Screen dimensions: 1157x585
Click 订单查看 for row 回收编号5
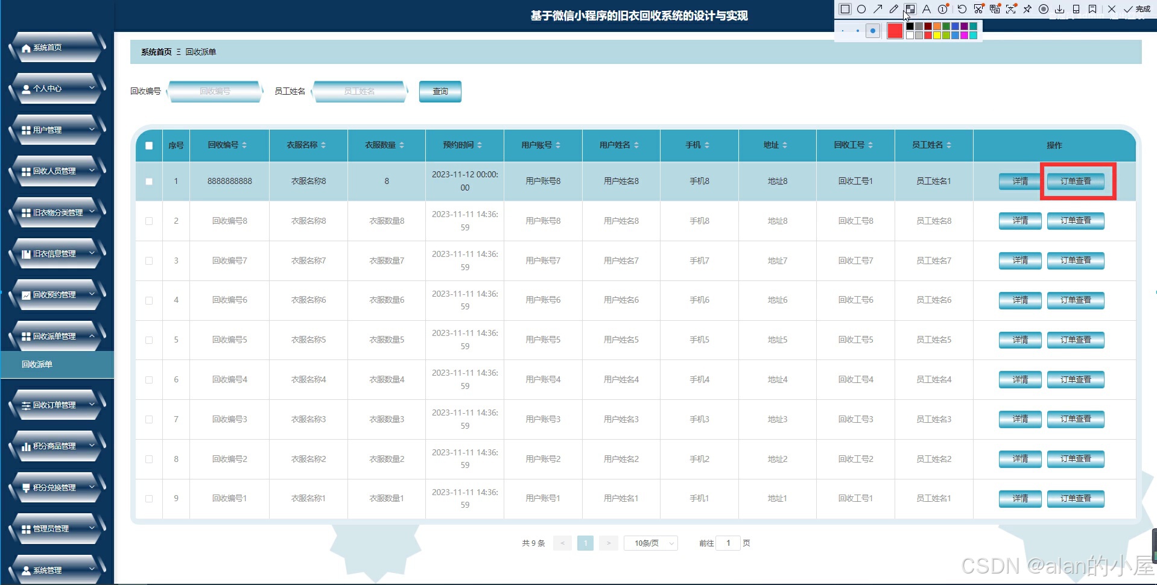(x=1076, y=340)
